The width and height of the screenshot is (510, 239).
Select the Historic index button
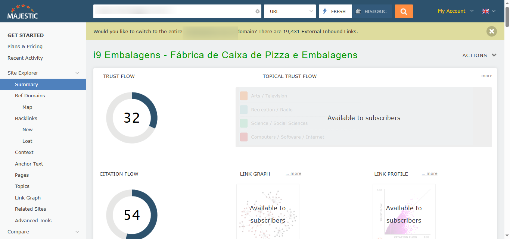coord(372,11)
